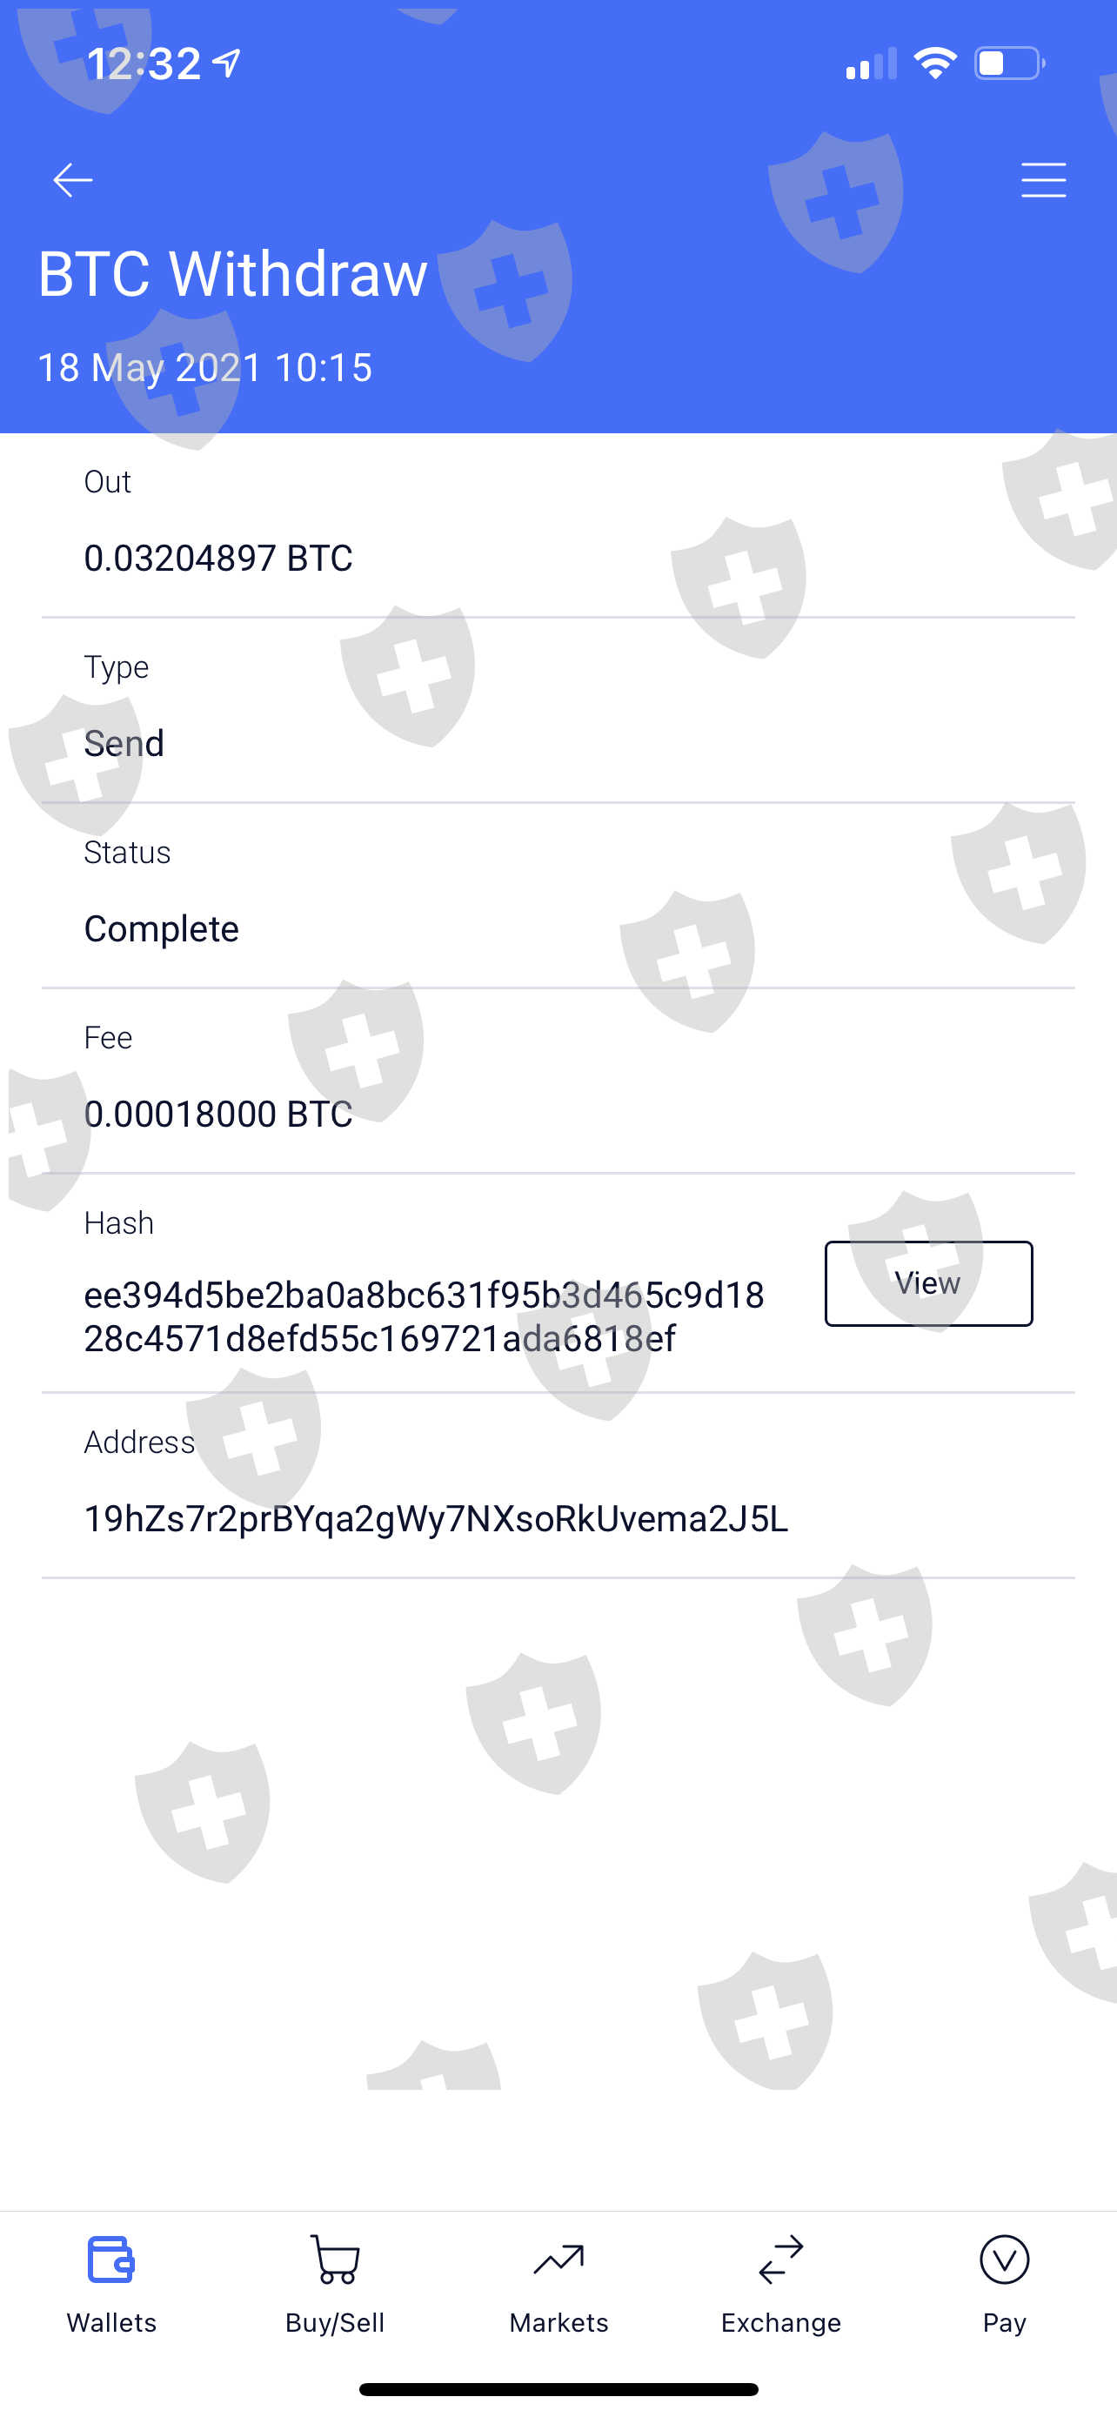1117x2417 pixels.
Task: Tap the Buy/Sell shopping cart icon
Action: pyautogui.click(x=335, y=2260)
